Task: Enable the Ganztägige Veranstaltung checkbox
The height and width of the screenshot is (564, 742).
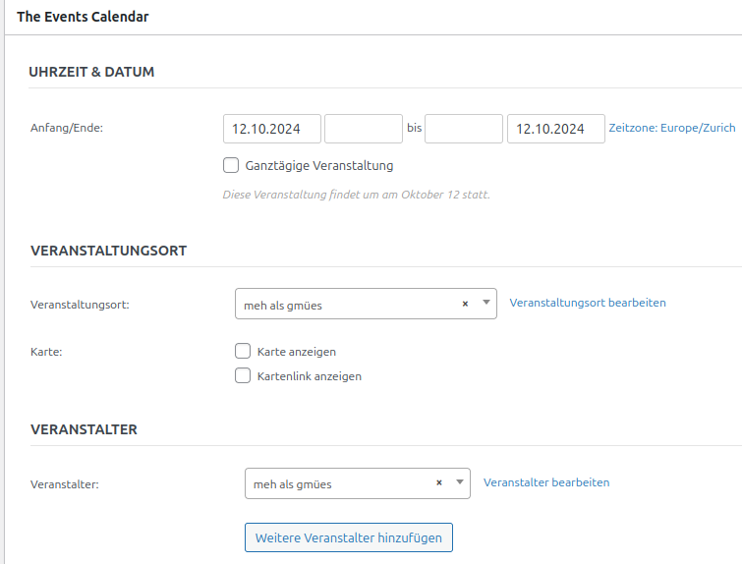Action: [x=231, y=165]
